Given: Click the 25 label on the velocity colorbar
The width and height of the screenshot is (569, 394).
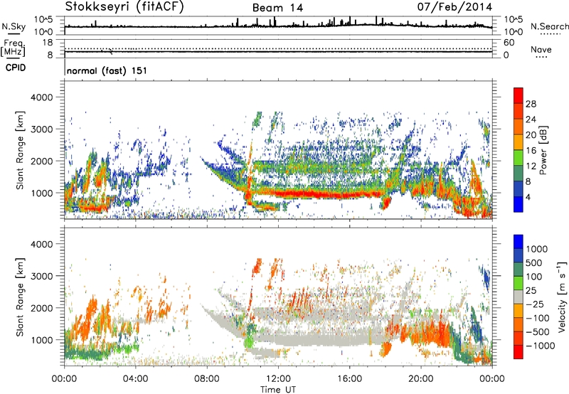Looking at the screenshot, I should pos(531,291).
